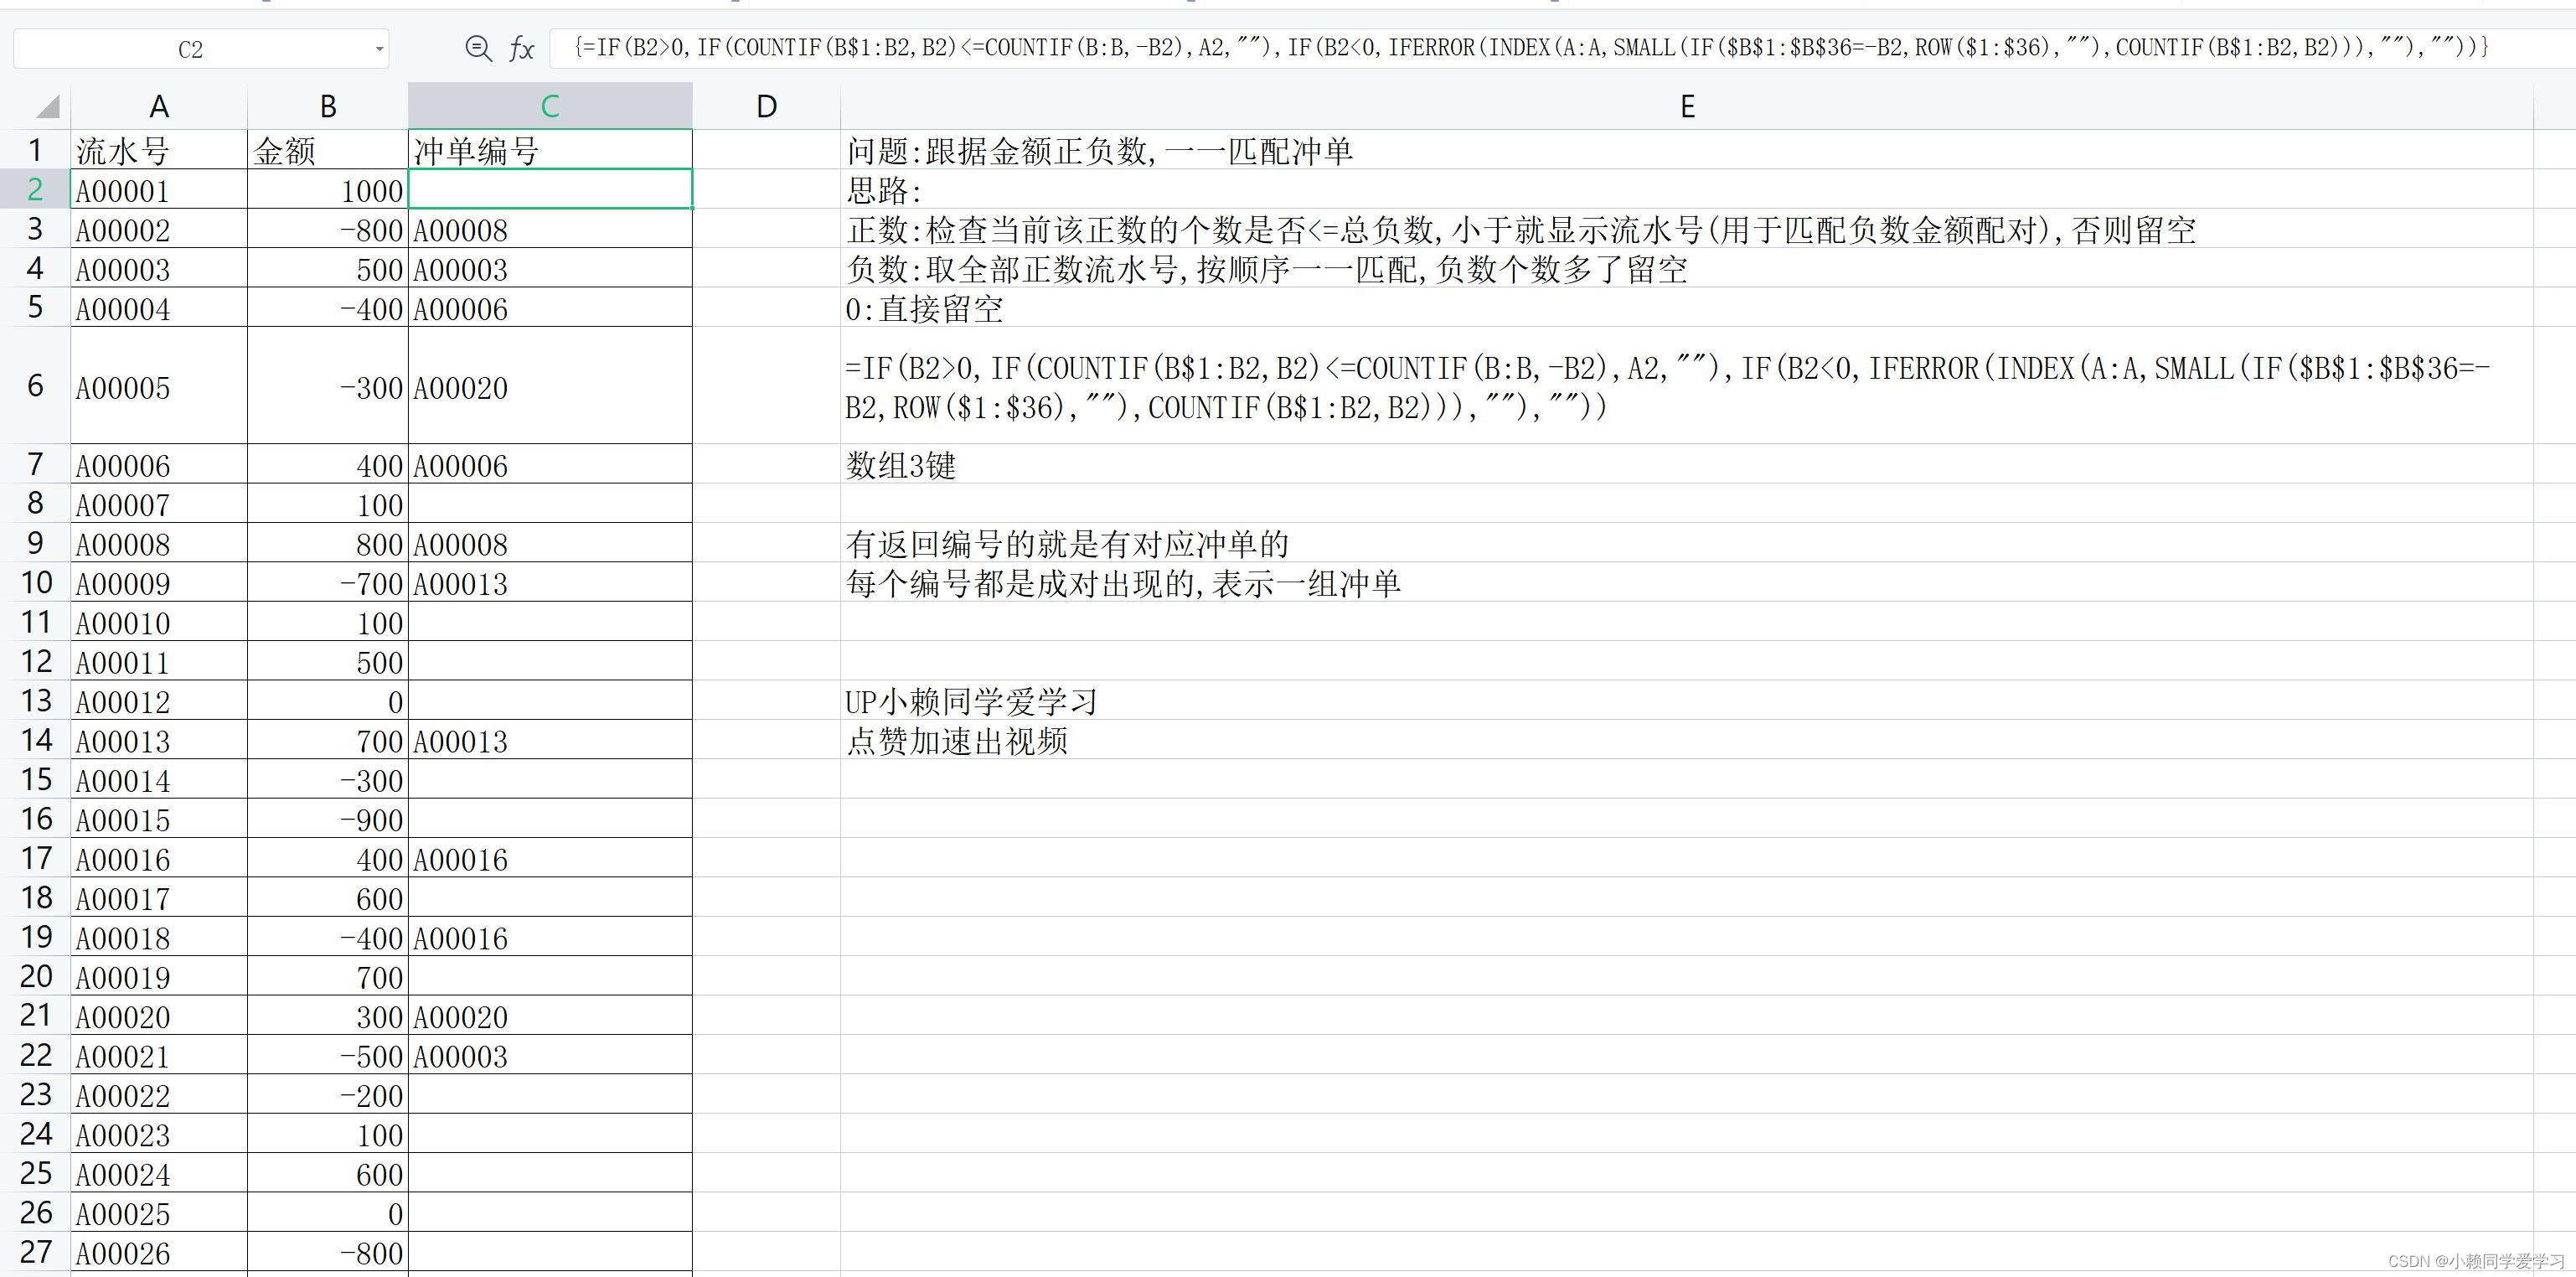Select the column A header
2576x1277 pixels.
(x=158, y=106)
